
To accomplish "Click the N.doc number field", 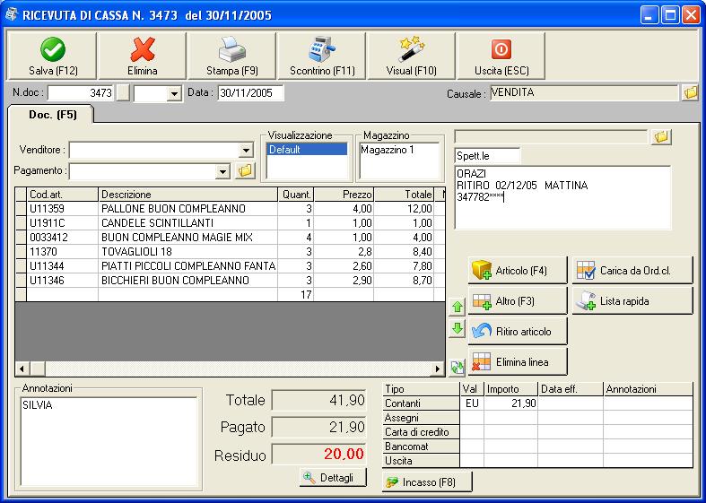I will pos(81,93).
